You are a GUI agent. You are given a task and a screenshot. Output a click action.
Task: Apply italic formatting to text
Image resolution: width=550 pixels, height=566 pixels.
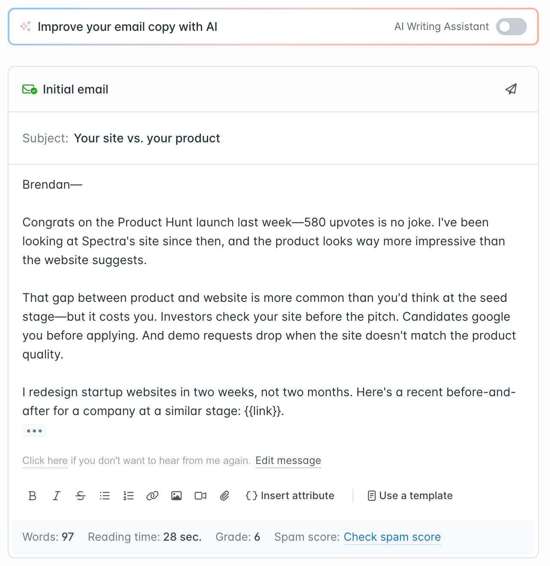click(56, 496)
